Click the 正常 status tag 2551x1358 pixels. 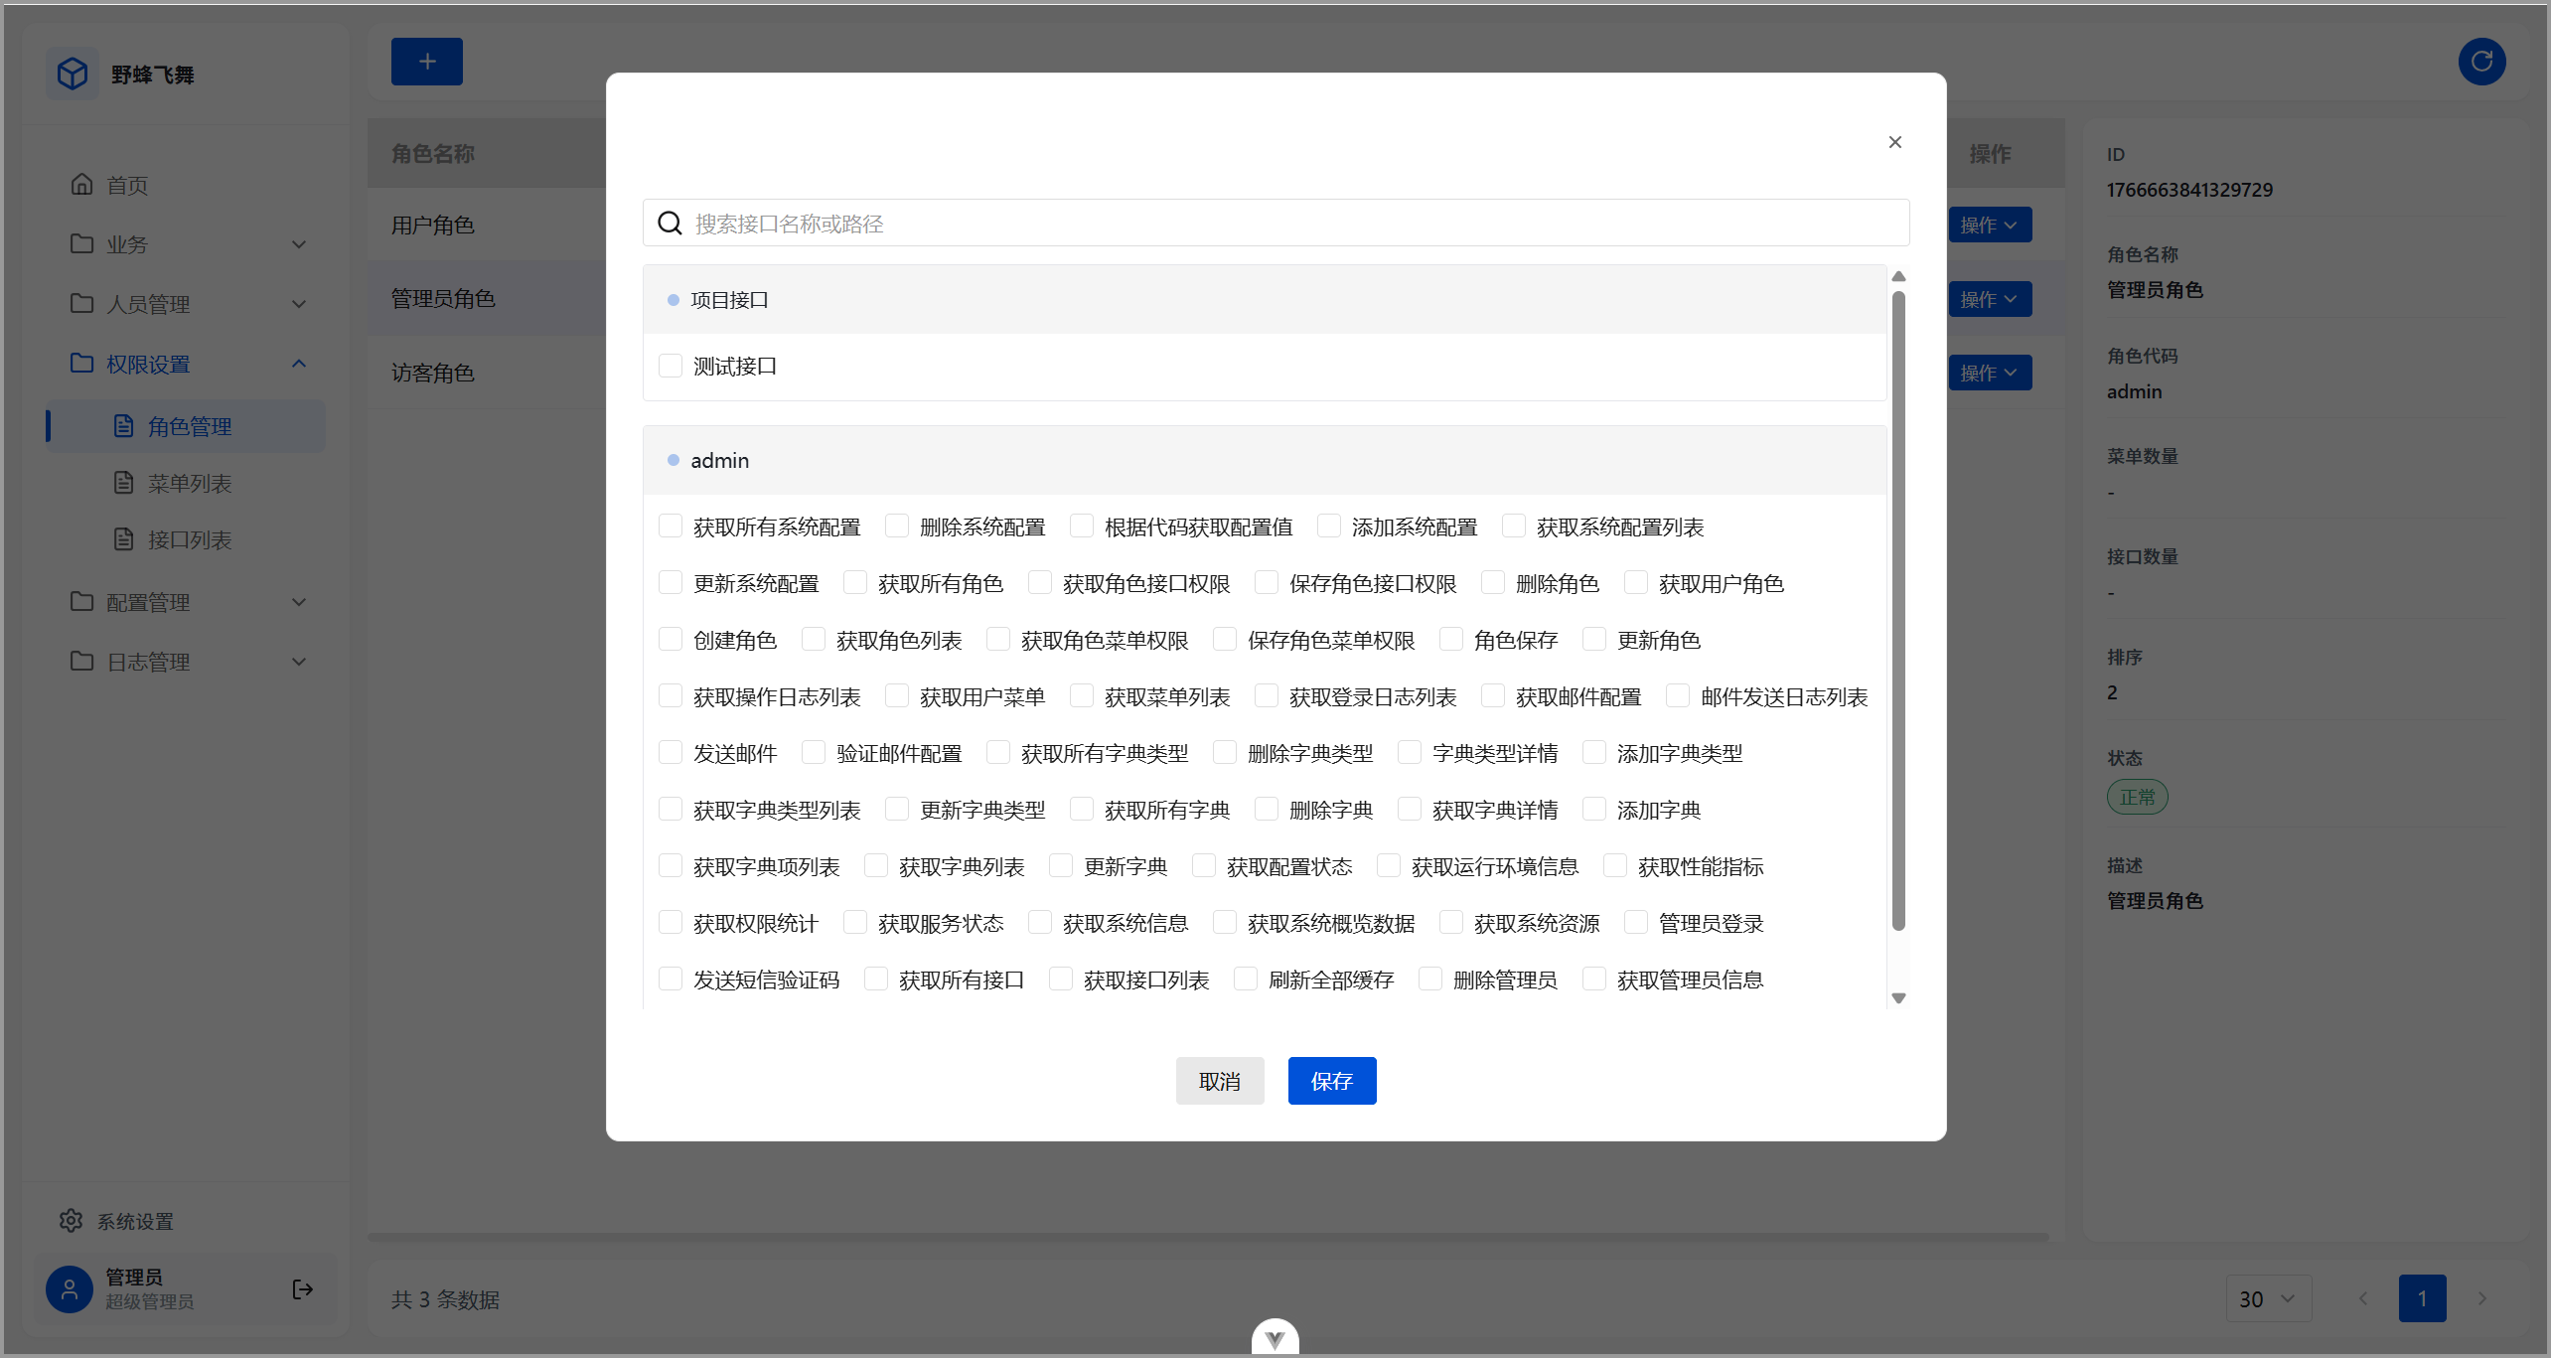2138,797
